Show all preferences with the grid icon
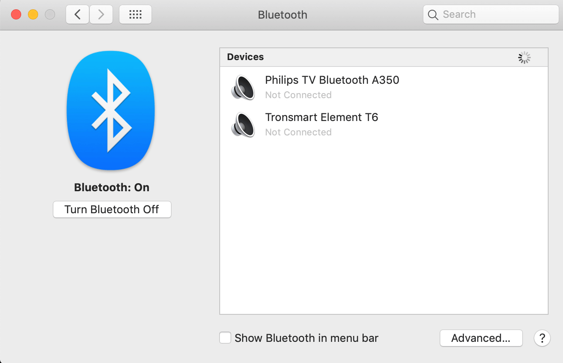 (135, 15)
